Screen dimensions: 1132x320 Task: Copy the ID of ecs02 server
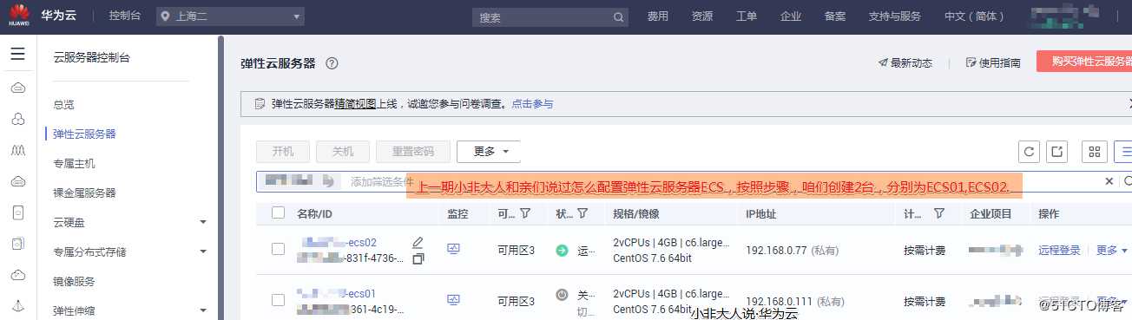pos(418,258)
